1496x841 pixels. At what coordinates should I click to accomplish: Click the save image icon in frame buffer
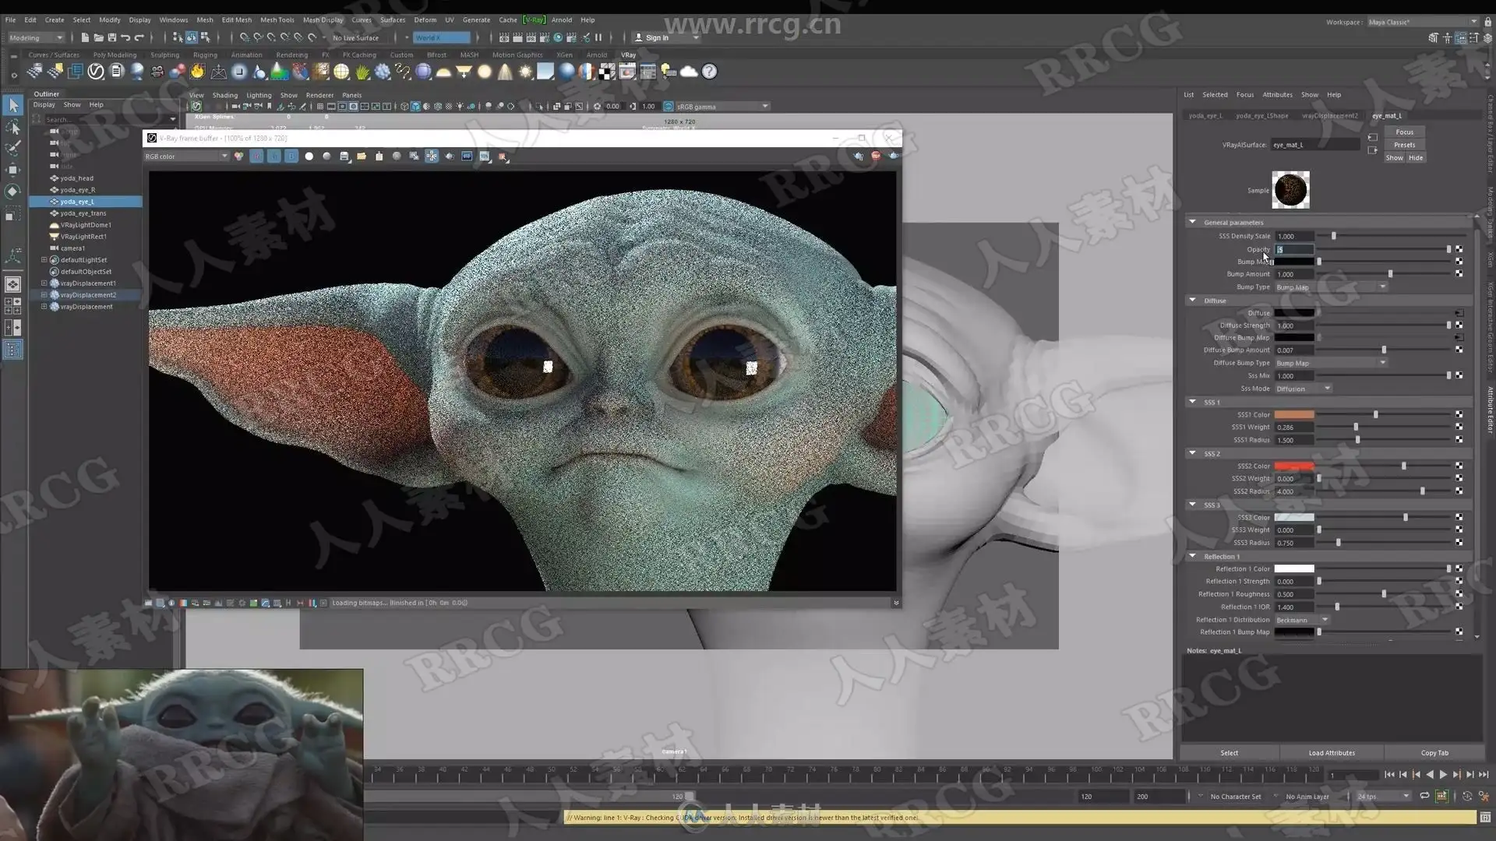344,157
